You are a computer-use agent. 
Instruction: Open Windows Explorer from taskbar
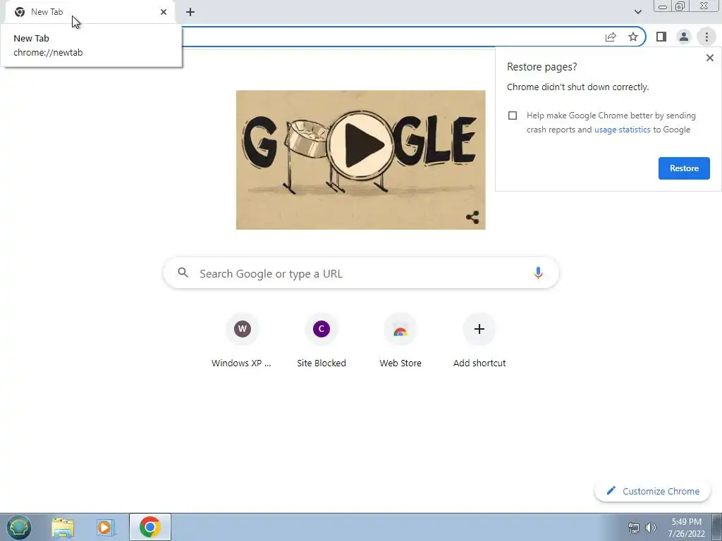click(63, 527)
